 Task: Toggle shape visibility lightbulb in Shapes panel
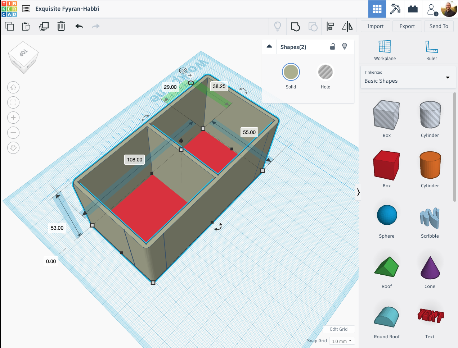click(x=345, y=46)
